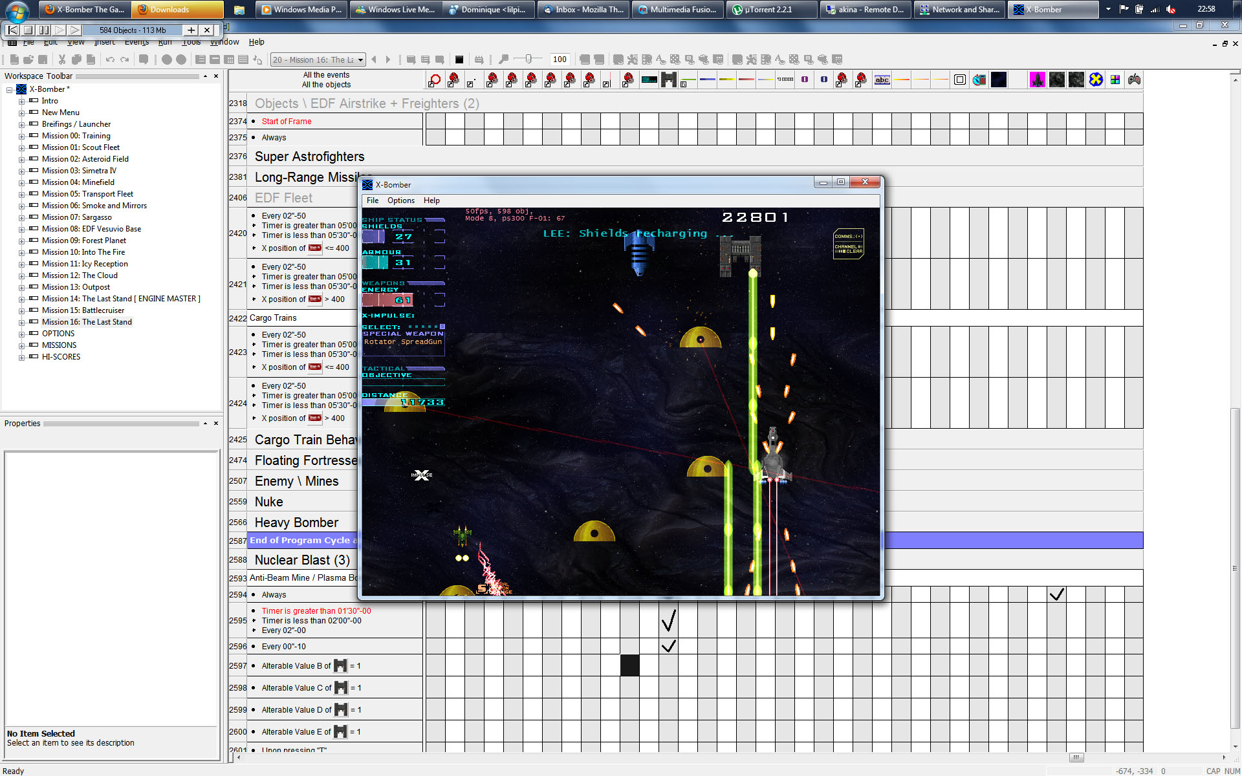Go to the previous frame arrow

[374, 59]
